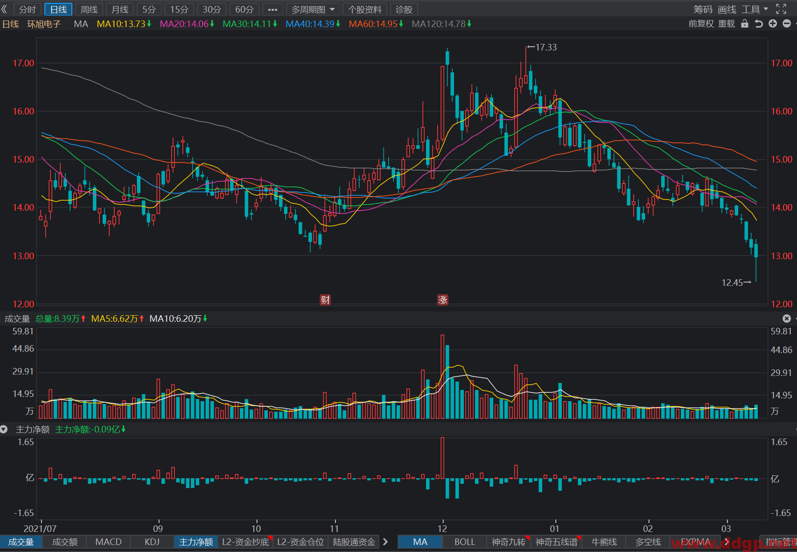This screenshot has width=797, height=552.
Task: Open the 5分 five-minute chart
Action: click(x=149, y=9)
